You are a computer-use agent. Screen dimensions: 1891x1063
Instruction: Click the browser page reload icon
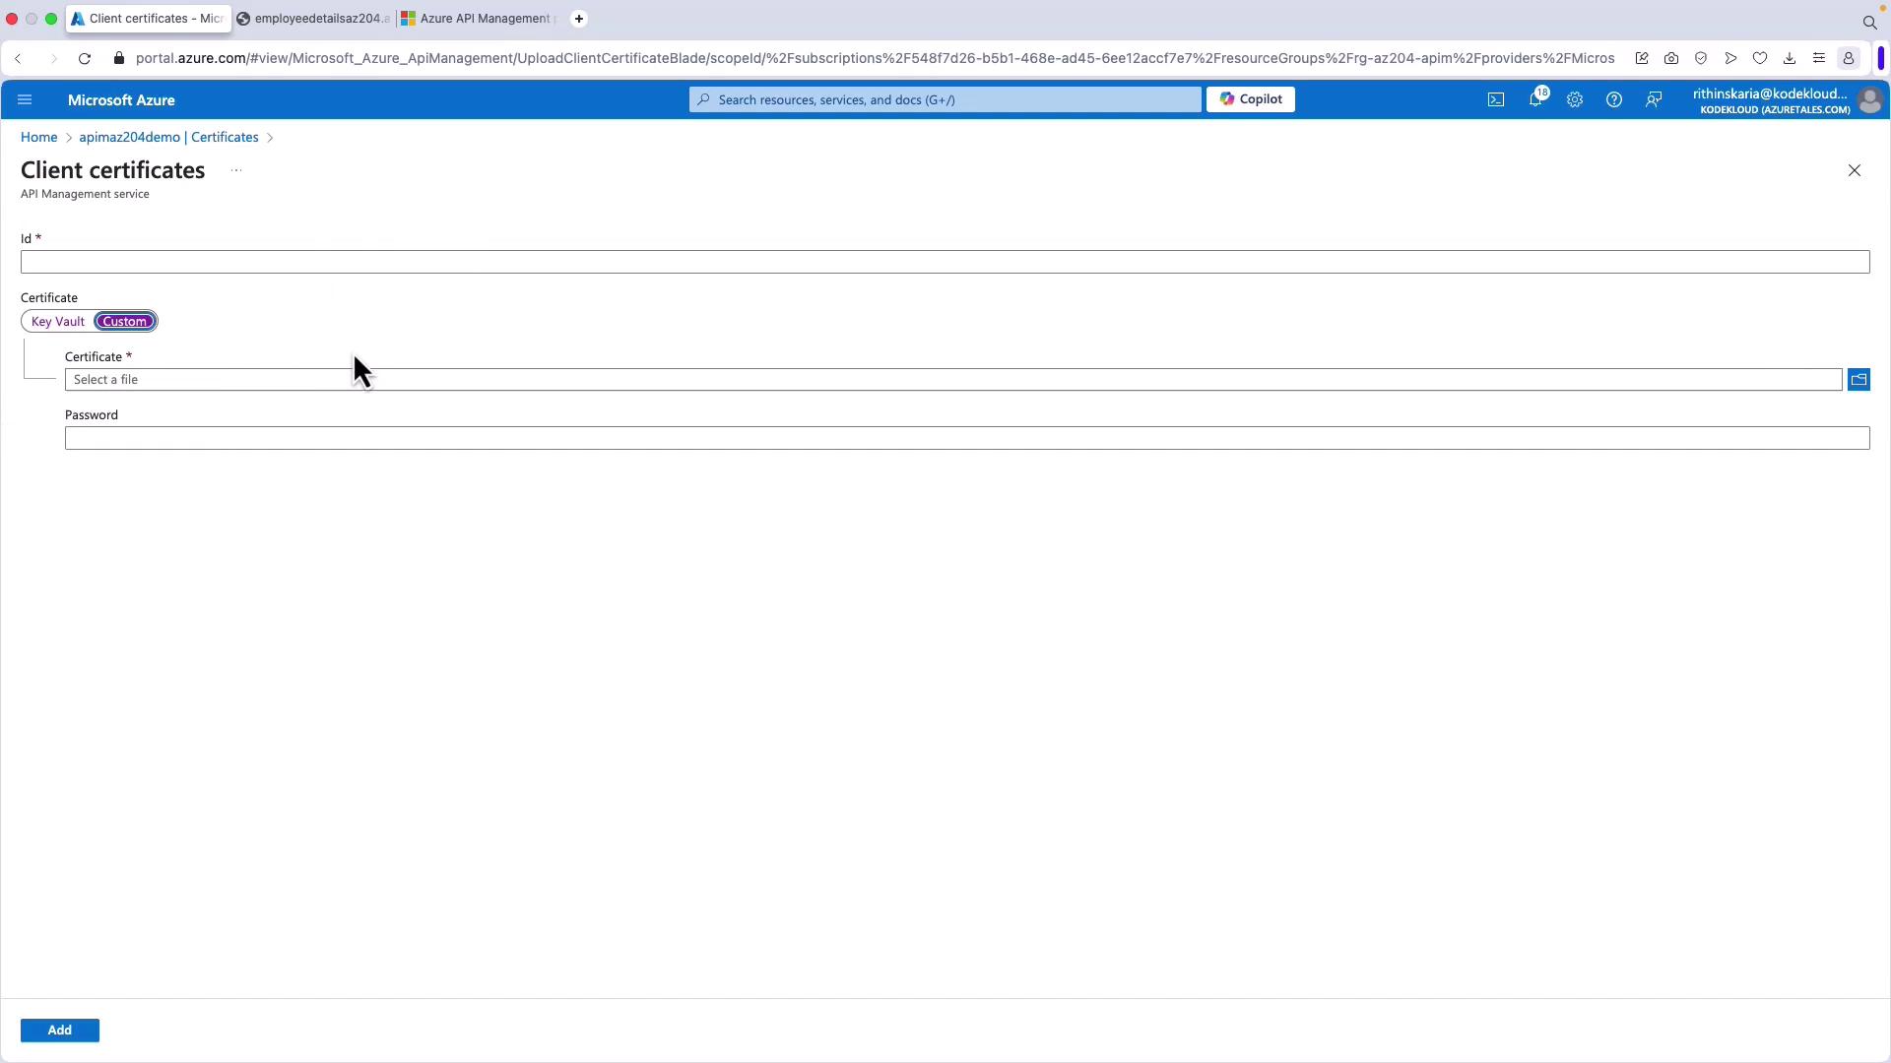click(x=85, y=58)
